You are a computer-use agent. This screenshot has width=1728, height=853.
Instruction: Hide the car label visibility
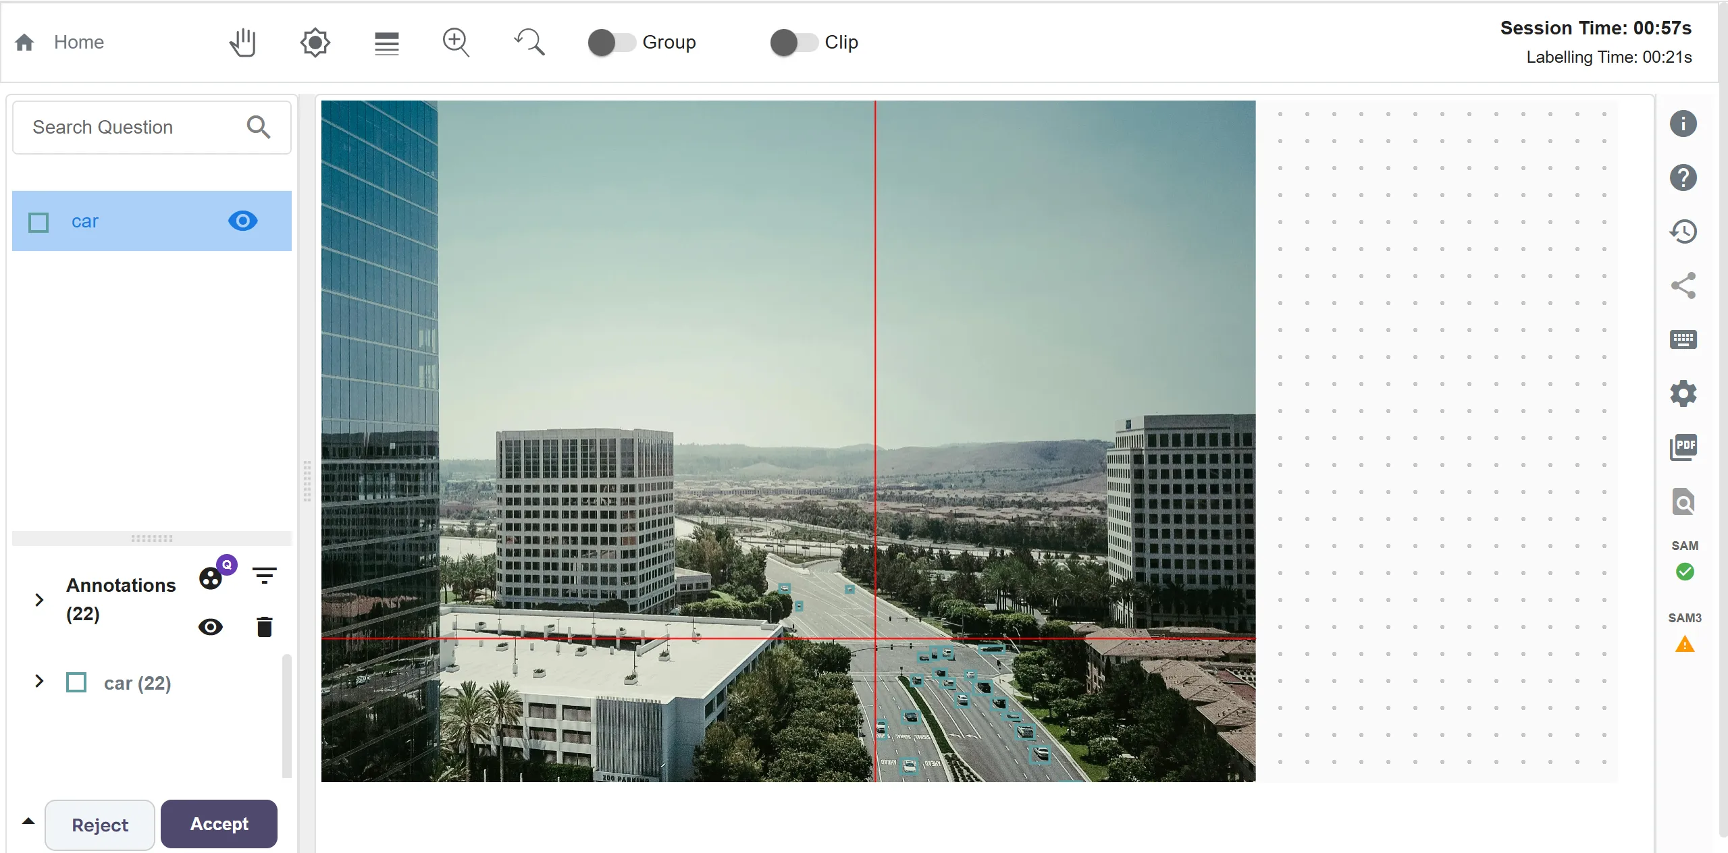242,221
